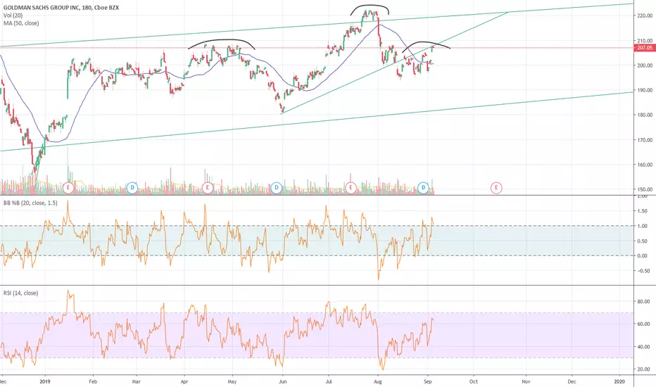Click the Mar label on time axis
The image size is (656, 387).
coord(136,381)
